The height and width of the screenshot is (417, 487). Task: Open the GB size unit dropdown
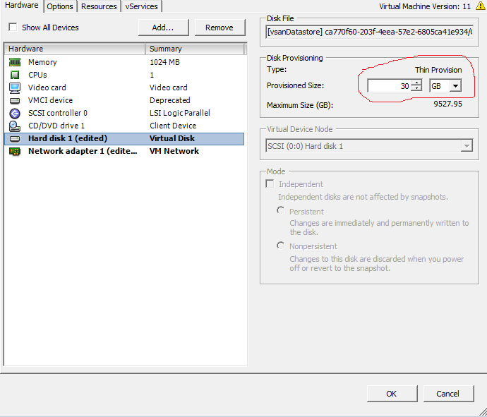point(455,85)
